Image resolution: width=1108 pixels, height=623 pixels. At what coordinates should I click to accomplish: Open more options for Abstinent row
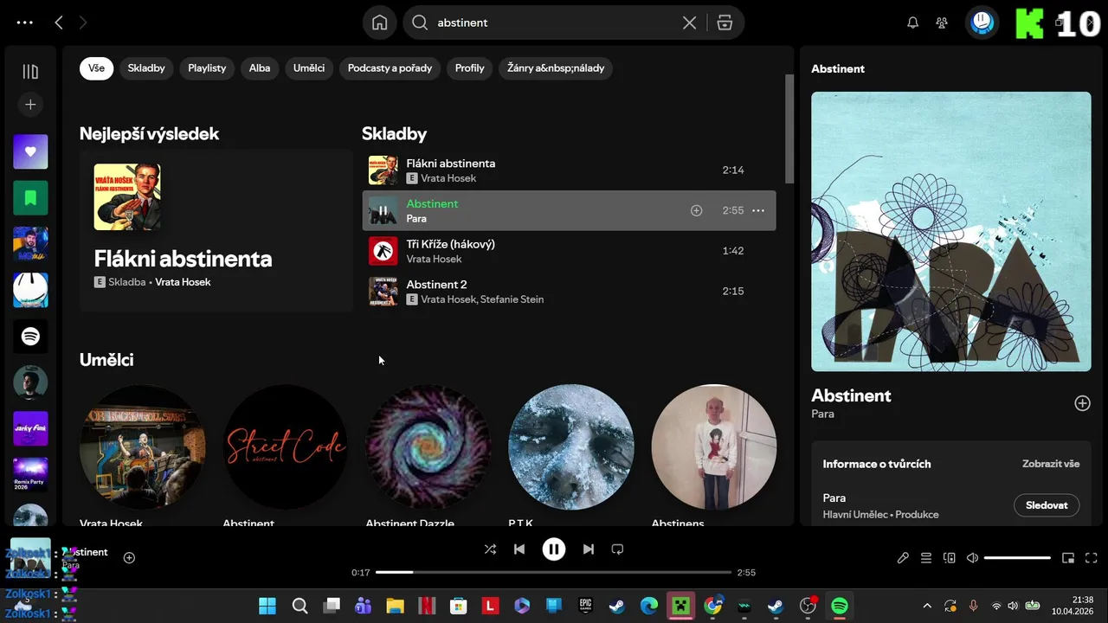[758, 210]
